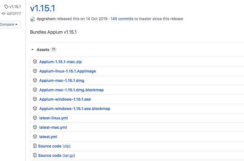Open the 145 commits link

click(122, 19)
